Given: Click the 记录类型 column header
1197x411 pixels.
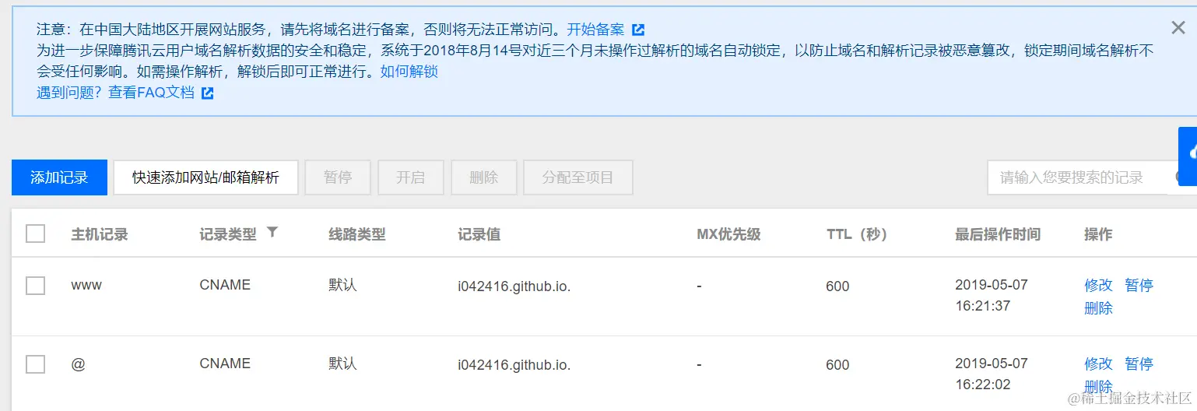Looking at the screenshot, I should [x=228, y=234].
